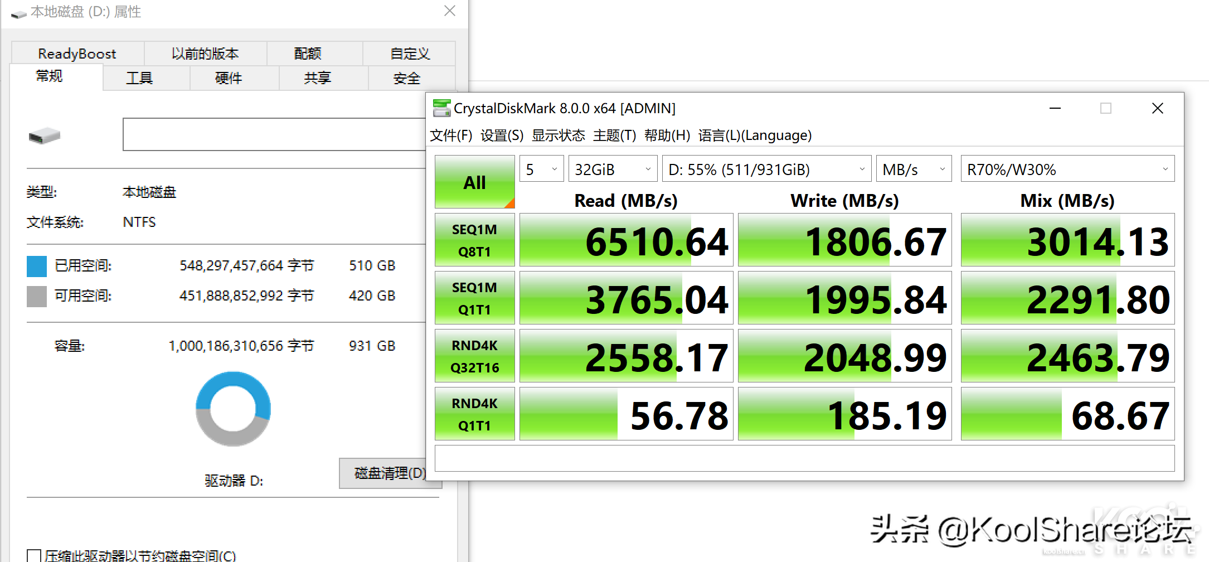Click the 2291.80 mix result

1067,298
